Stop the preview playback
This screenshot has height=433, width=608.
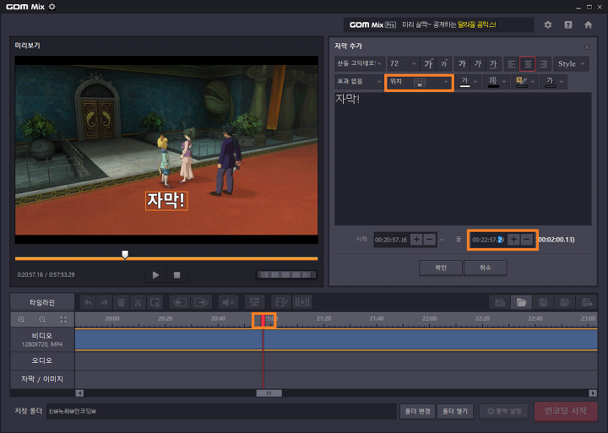pyautogui.click(x=176, y=275)
